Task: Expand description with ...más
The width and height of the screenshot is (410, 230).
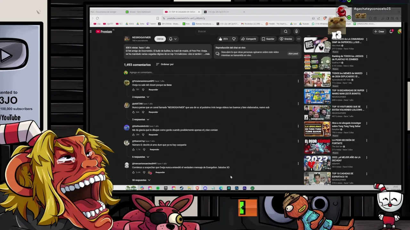Action: point(207,54)
